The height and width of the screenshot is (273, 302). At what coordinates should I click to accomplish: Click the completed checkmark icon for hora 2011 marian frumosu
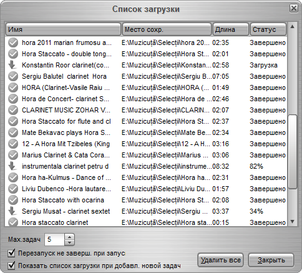tap(13, 42)
